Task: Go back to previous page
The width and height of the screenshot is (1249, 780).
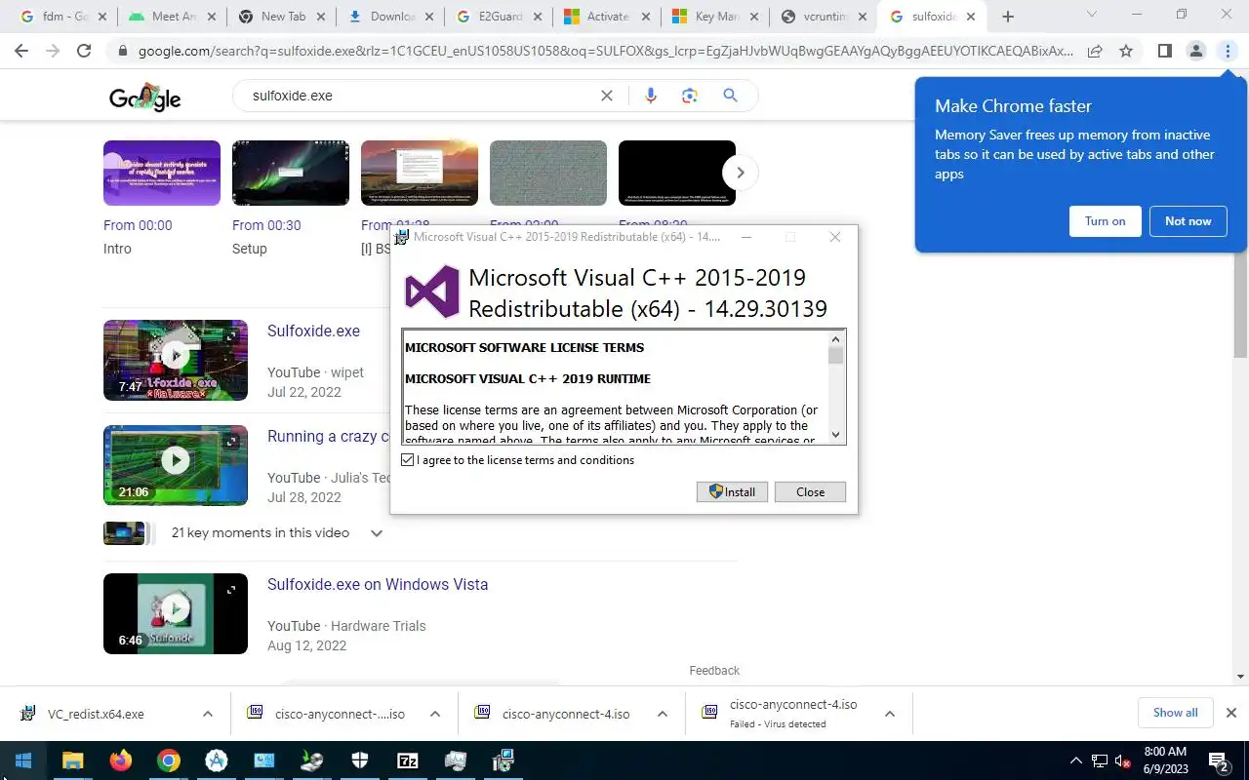Action: pos(21,51)
